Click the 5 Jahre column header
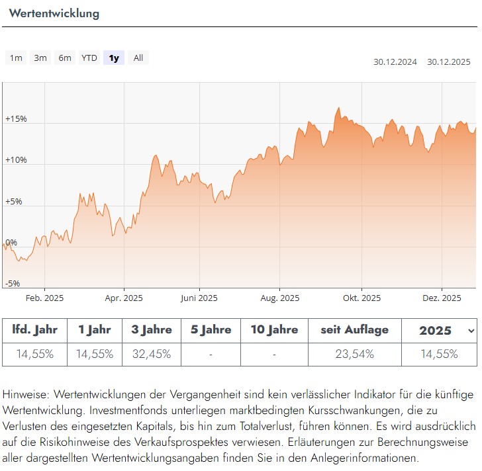This screenshot has height=471, width=482. pos(211,329)
